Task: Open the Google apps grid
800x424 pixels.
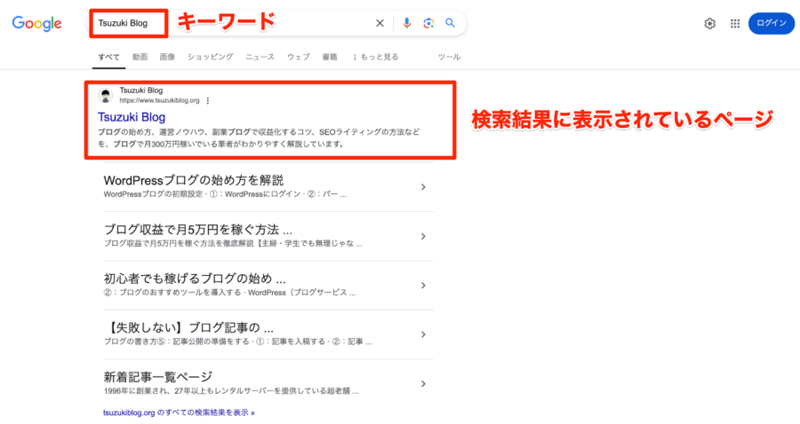Action: pyautogui.click(x=735, y=23)
